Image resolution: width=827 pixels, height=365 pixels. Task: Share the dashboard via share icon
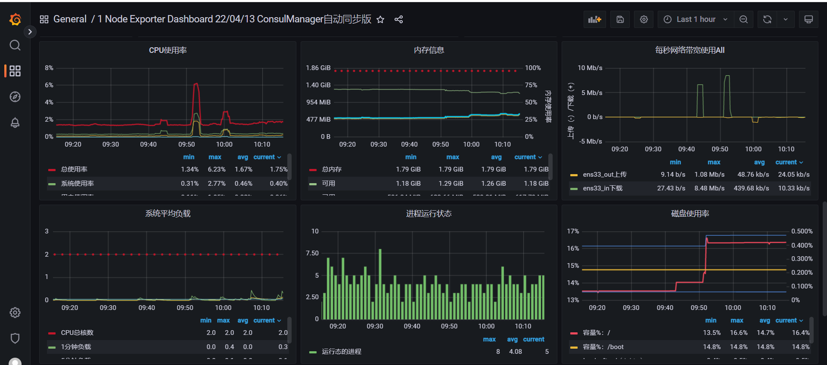point(399,19)
